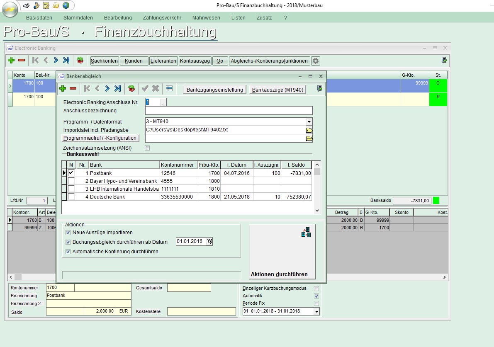494x347 pixels.
Task: Click the Bankzugangseinstellung button
Action: [215, 90]
